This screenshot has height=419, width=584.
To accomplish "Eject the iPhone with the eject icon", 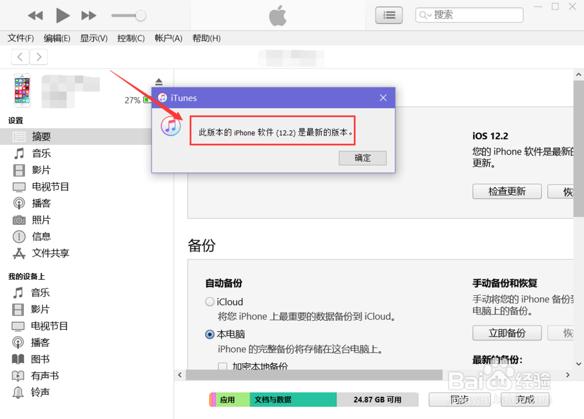I will pos(159,82).
